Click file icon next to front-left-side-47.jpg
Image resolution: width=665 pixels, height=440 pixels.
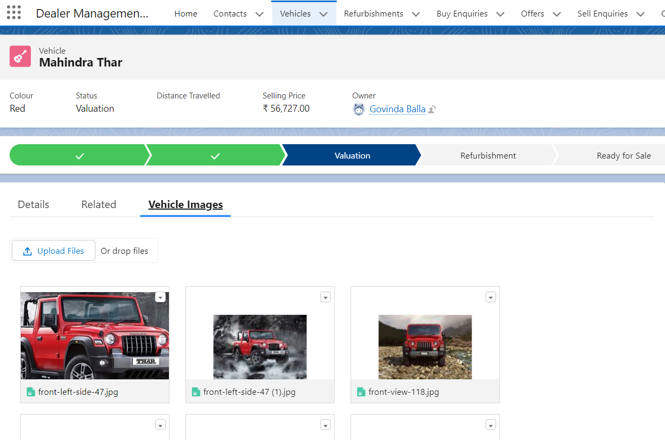pyautogui.click(x=31, y=392)
